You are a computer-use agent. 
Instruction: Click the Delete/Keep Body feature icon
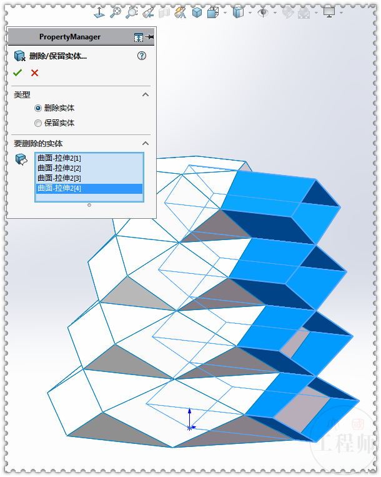20,56
